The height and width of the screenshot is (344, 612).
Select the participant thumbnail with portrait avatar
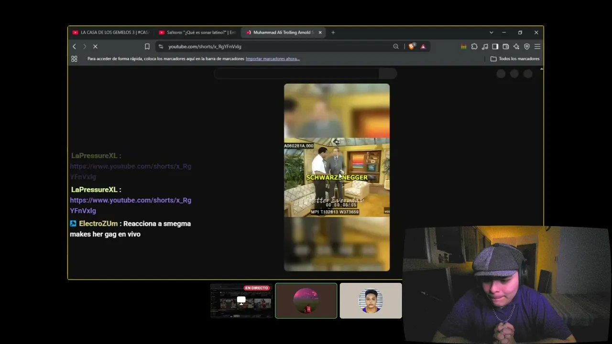click(371, 301)
